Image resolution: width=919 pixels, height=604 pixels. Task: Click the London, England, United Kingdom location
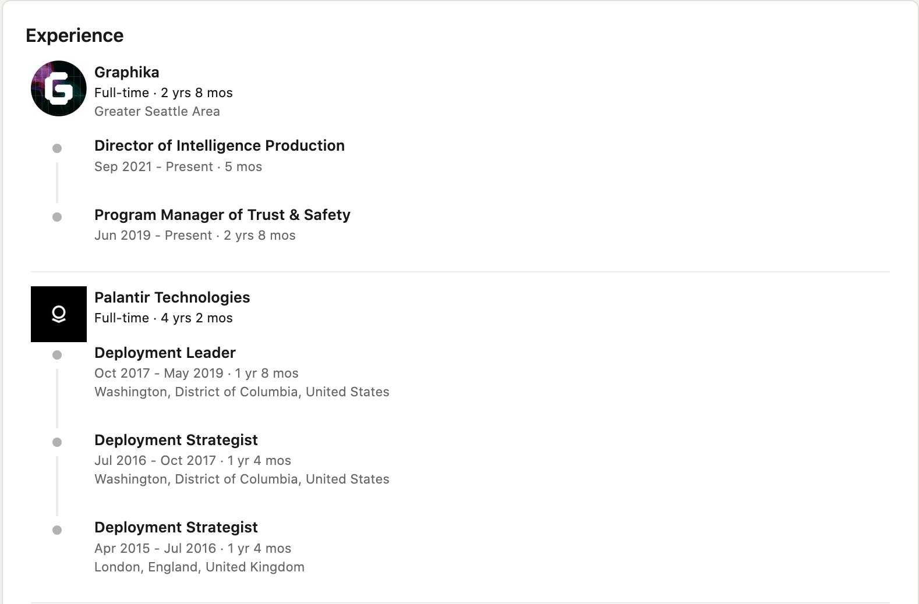(x=199, y=567)
